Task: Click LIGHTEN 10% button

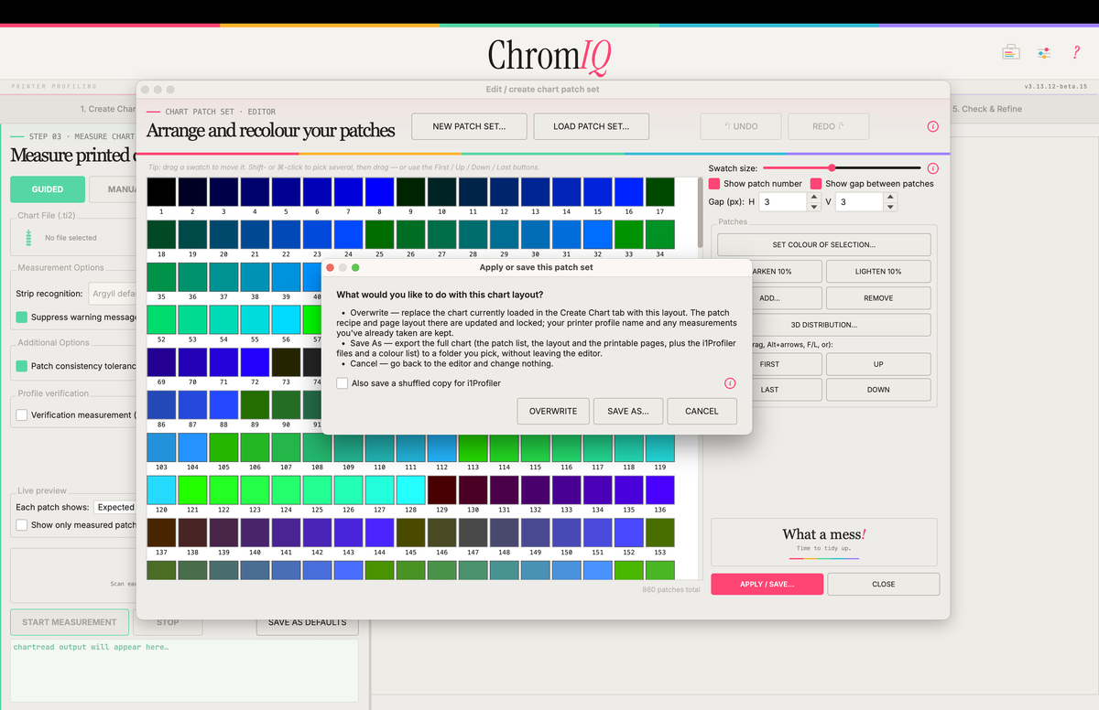Action: pos(878,272)
